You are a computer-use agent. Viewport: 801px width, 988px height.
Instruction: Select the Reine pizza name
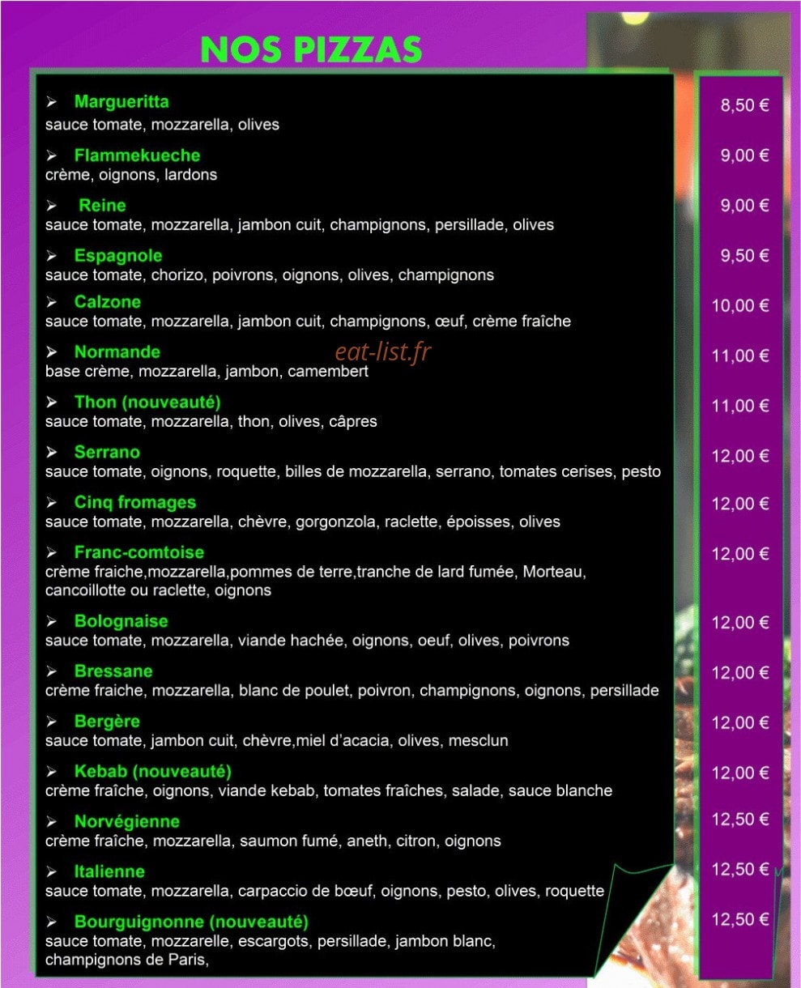[x=102, y=205]
